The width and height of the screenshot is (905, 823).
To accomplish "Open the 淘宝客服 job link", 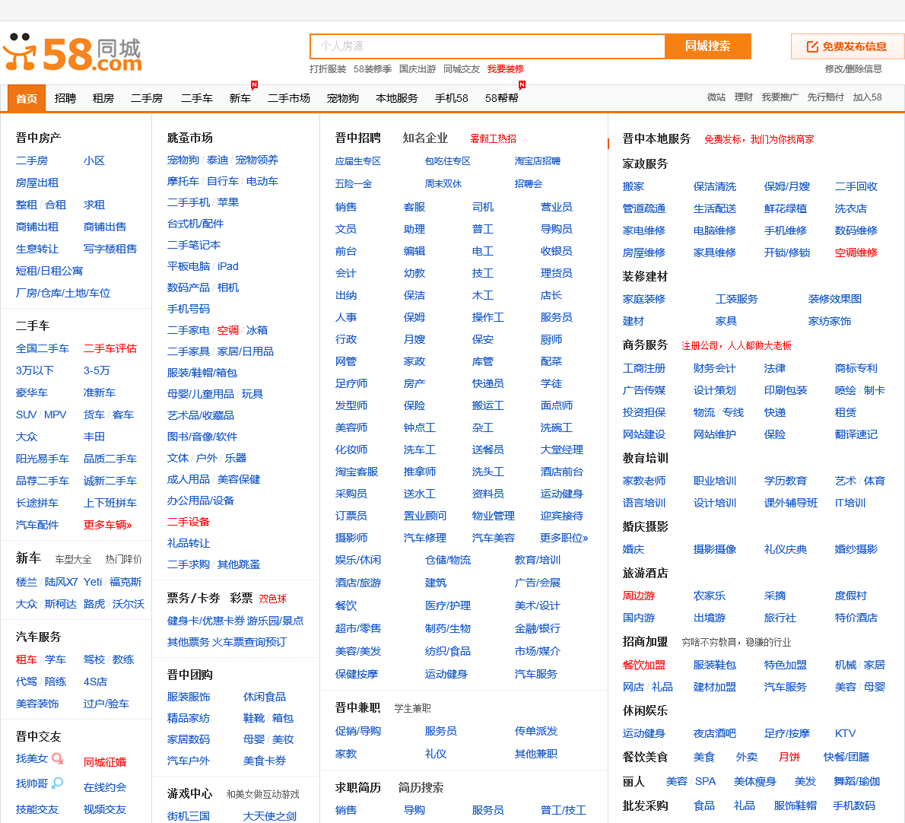I will [x=357, y=472].
